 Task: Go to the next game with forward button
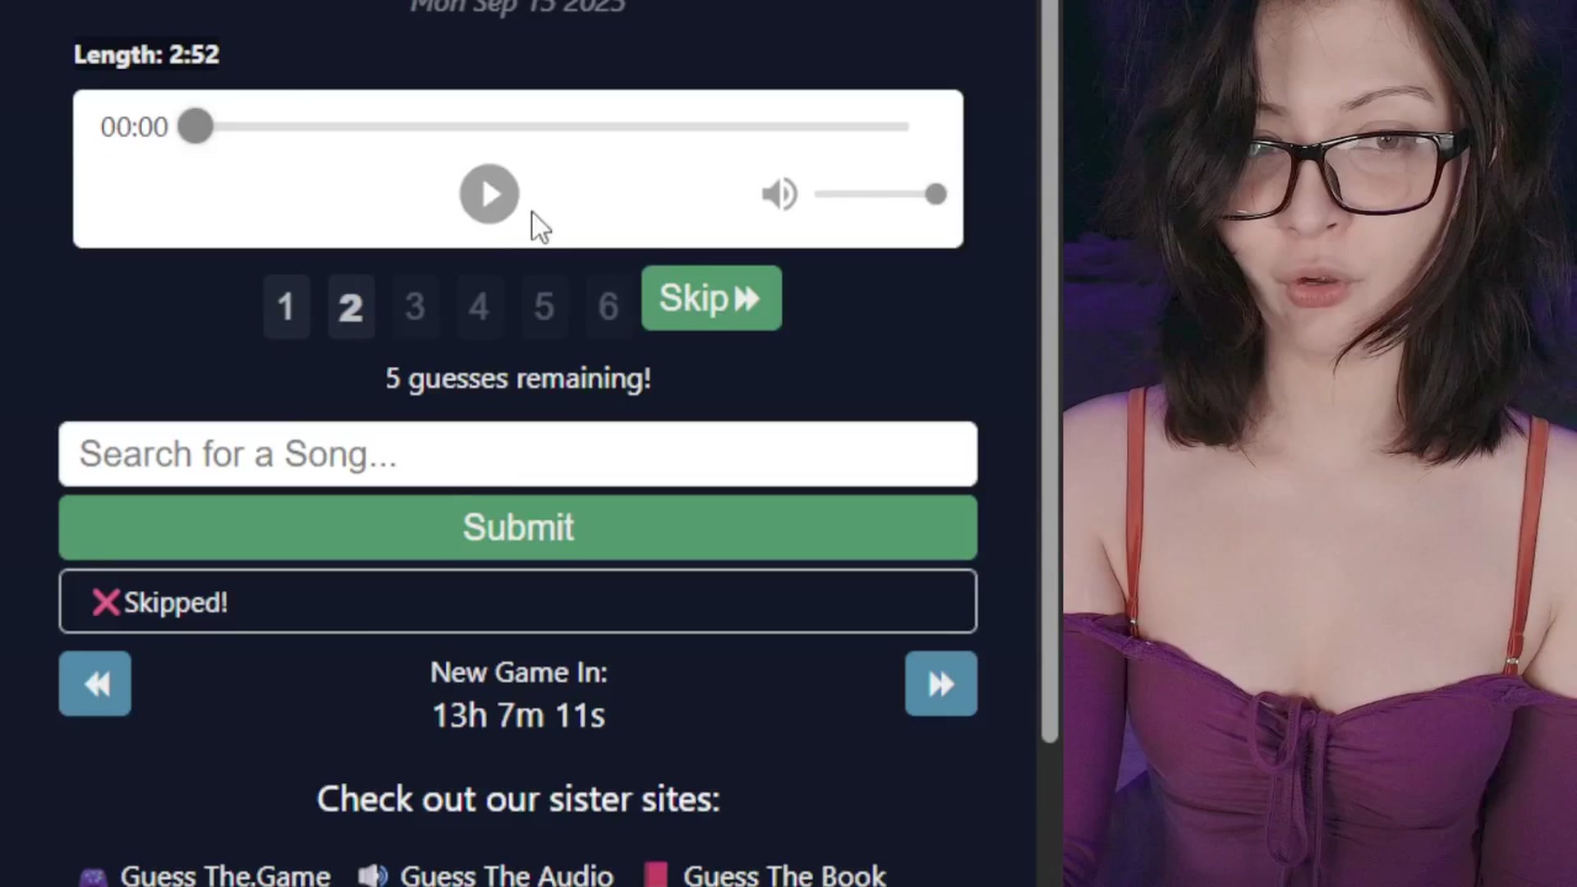[x=941, y=683]
